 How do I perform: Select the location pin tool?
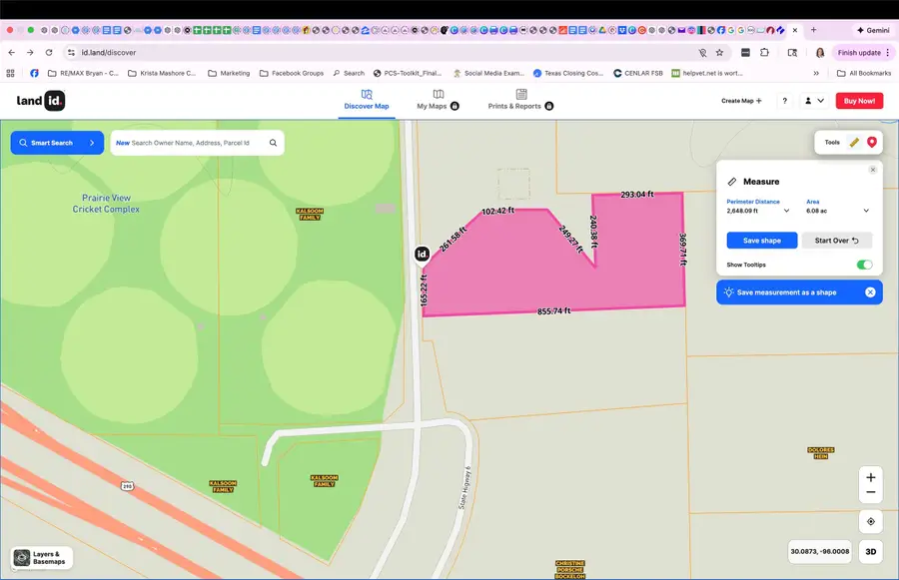click(x=871, y=142)
